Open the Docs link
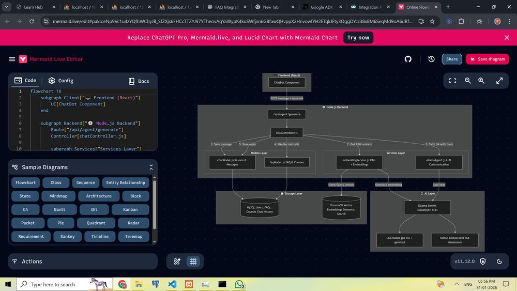This screenshot has height=291, width=517. [x=139, y=81]
